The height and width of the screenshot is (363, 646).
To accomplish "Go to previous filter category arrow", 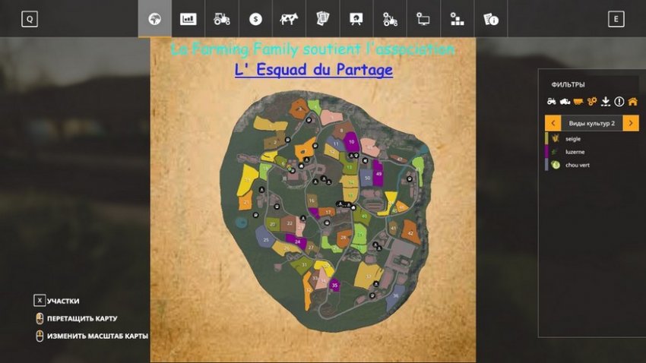I will tap(553, 123).
